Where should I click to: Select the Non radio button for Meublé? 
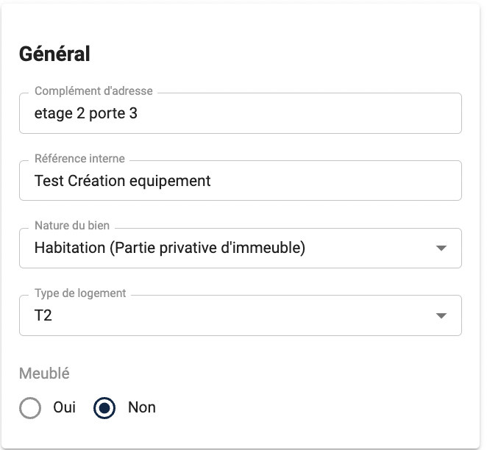(x=104, y=408)
